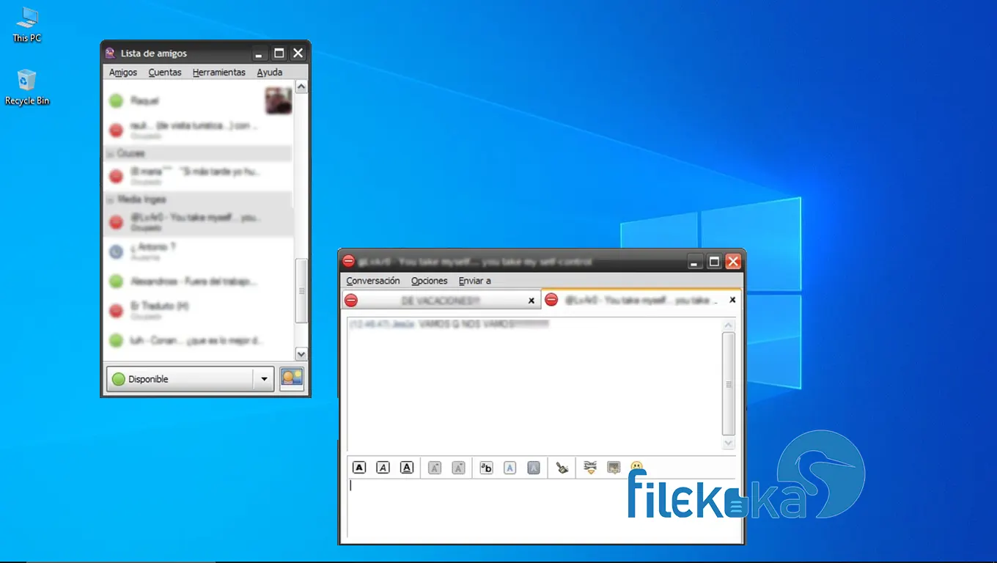Maximize the Lista de amigos window

click(279, 54)
